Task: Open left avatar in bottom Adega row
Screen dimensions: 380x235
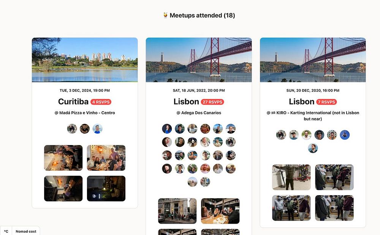Action: (x=192, y=182)
